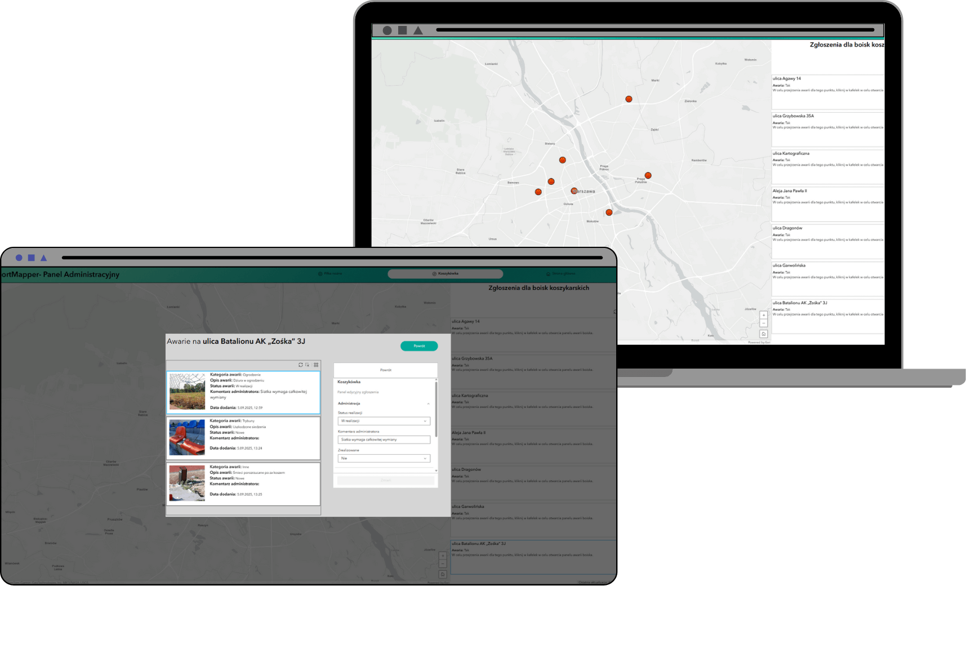Click the grid view icon in list toolbar
The height and width of the screenshot is (652, 971).
coord(316,365)
